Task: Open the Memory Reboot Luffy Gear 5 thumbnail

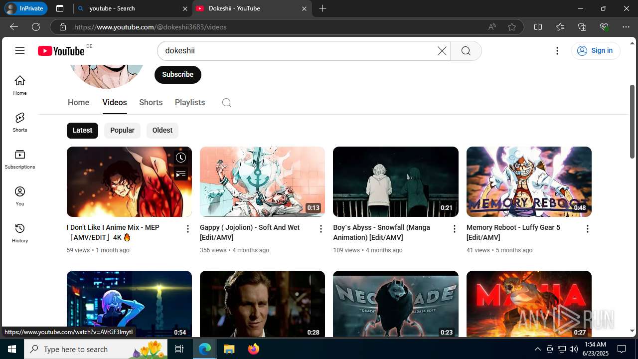Action: pos(529,181)
